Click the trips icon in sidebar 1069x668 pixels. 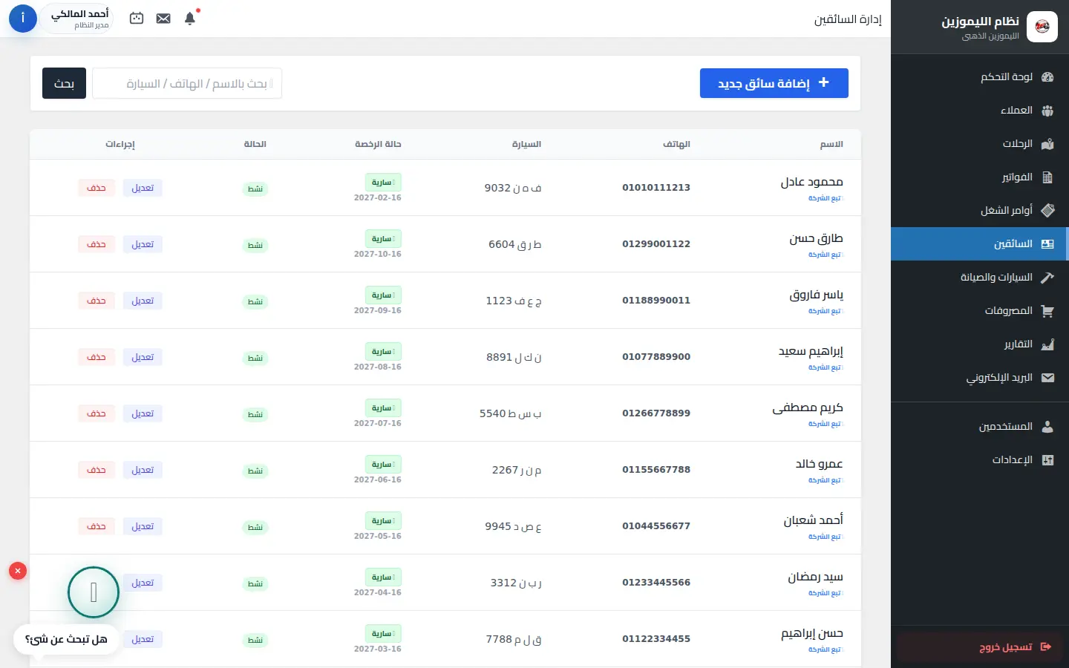[1047, 144]
